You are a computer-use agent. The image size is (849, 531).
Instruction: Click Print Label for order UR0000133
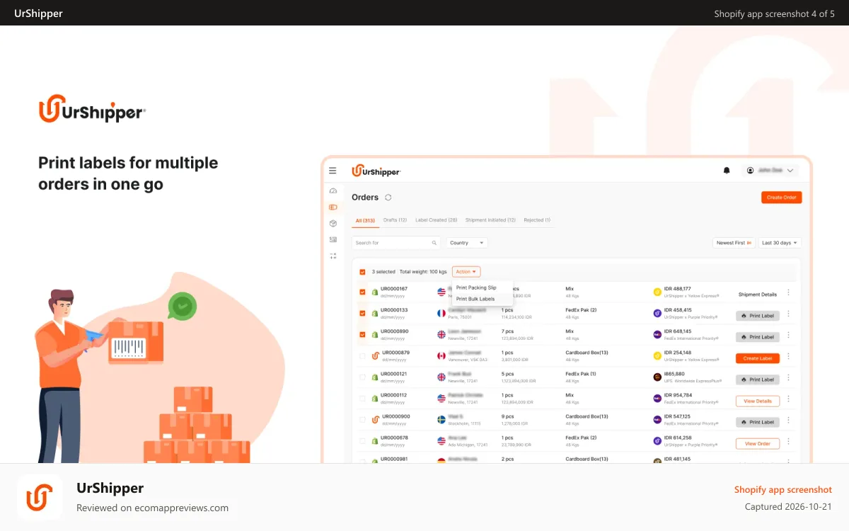(758, 316)
